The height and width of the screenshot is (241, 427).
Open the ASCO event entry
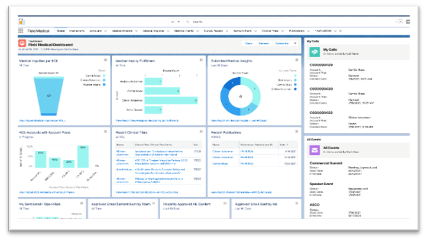(314, 204)
